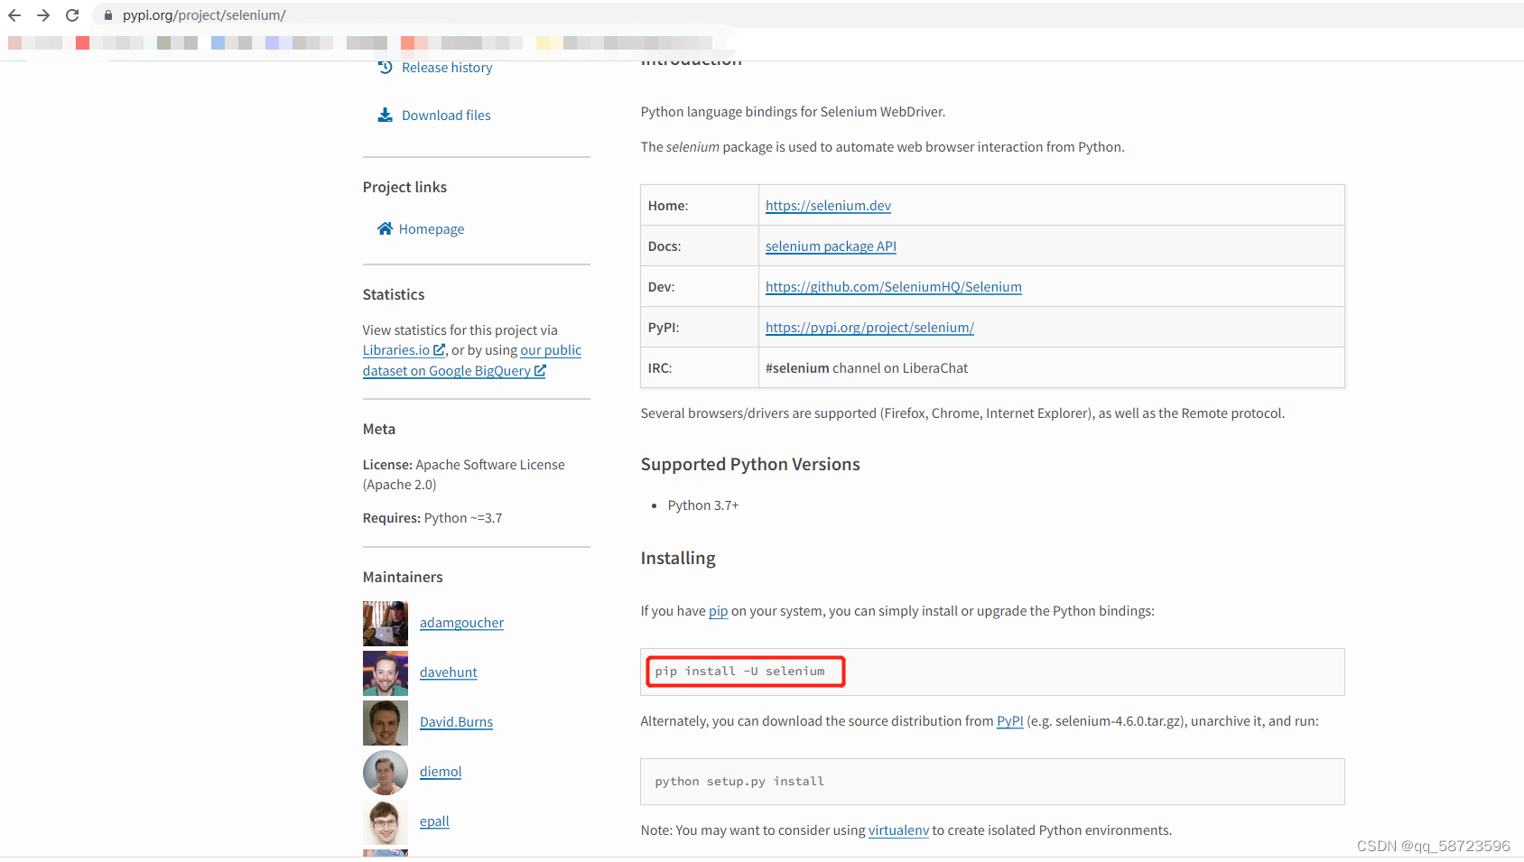Select the Homepage house icon

click(386, 228)
